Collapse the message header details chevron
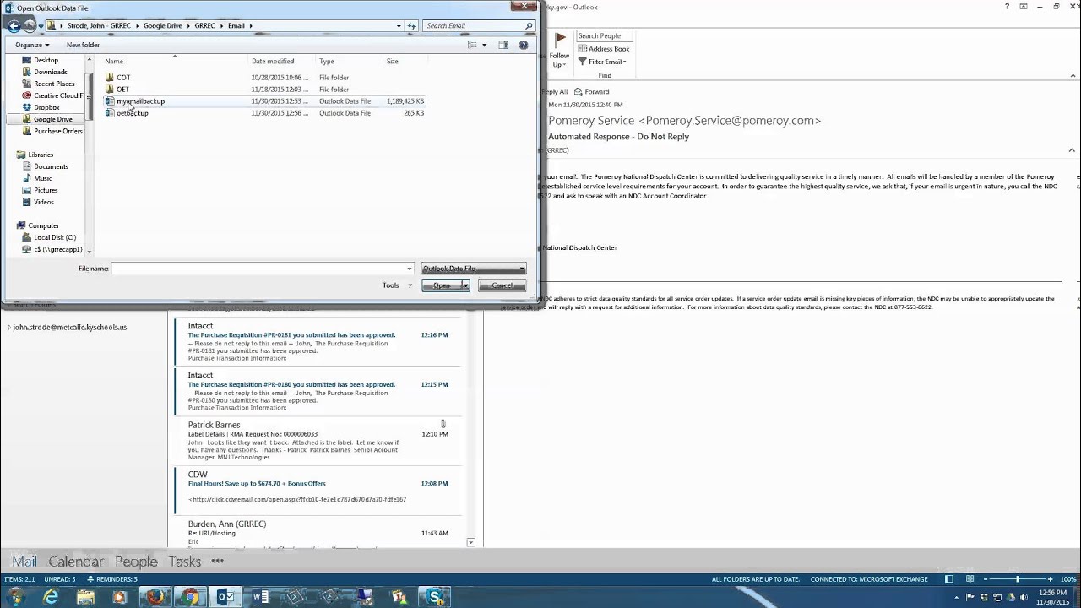This screenshot has height=608, width=1081. click(x=1072, y=150)
